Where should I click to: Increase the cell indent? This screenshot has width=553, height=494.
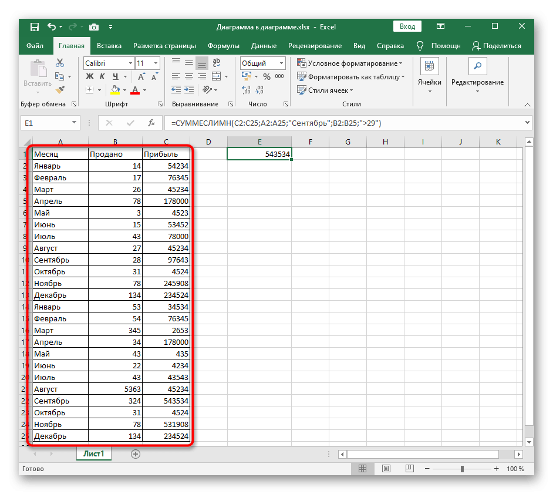[189, 90]
